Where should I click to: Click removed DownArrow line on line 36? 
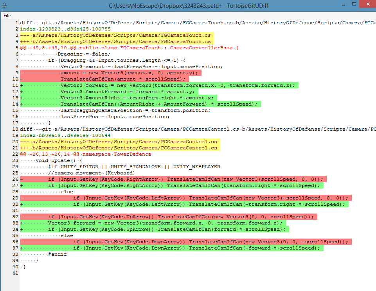point(185,242)
